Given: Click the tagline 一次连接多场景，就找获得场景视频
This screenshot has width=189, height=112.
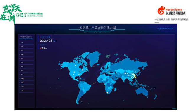Looking at the screenshot, I should (x=171, y=19).
